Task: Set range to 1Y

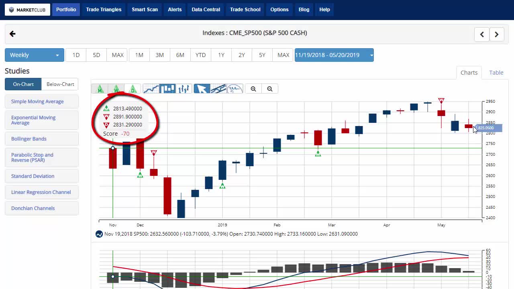Action: (x=221, y=55)
